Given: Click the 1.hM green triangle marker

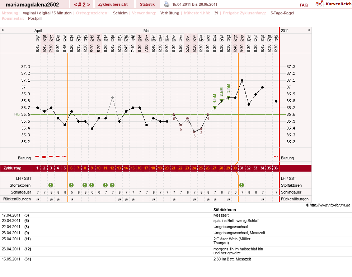Looking at the screenshot, I should coord(215,107).
